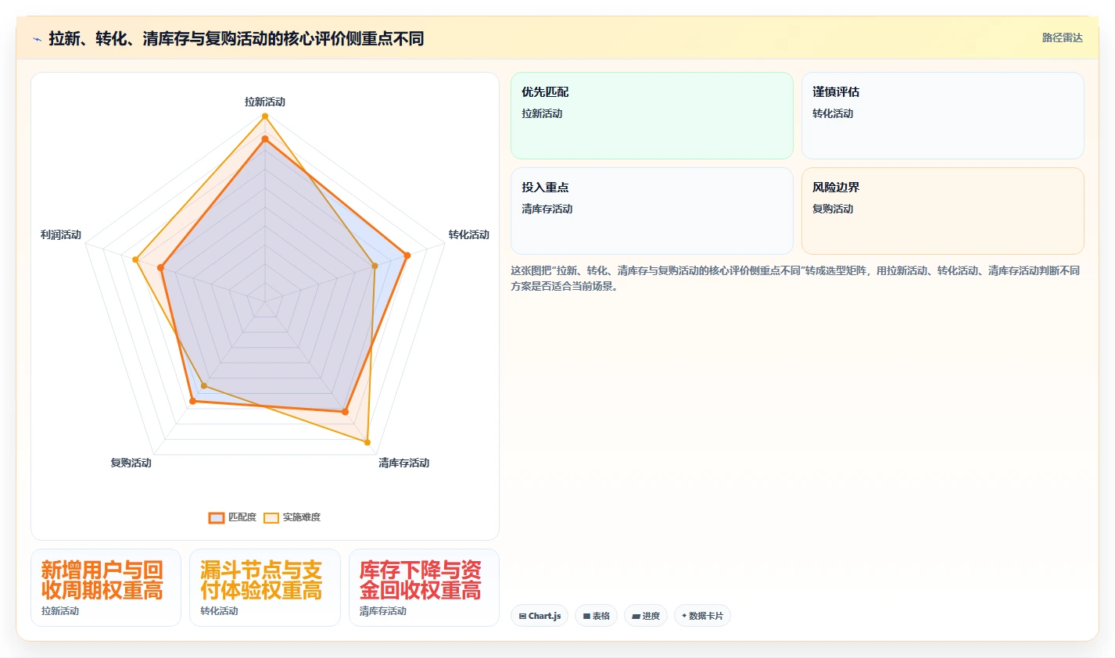Click the Chart.js chip icon
1115x658 pixels.
pos(522,616)
